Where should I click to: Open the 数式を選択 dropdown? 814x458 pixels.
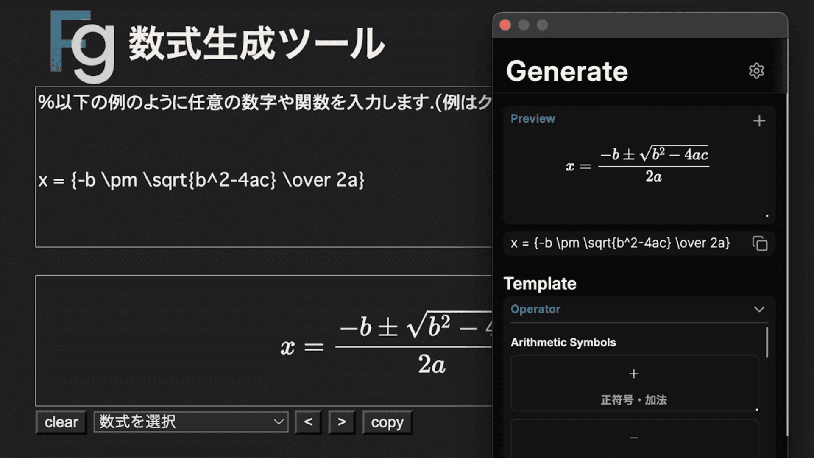(x=191, y=422)
